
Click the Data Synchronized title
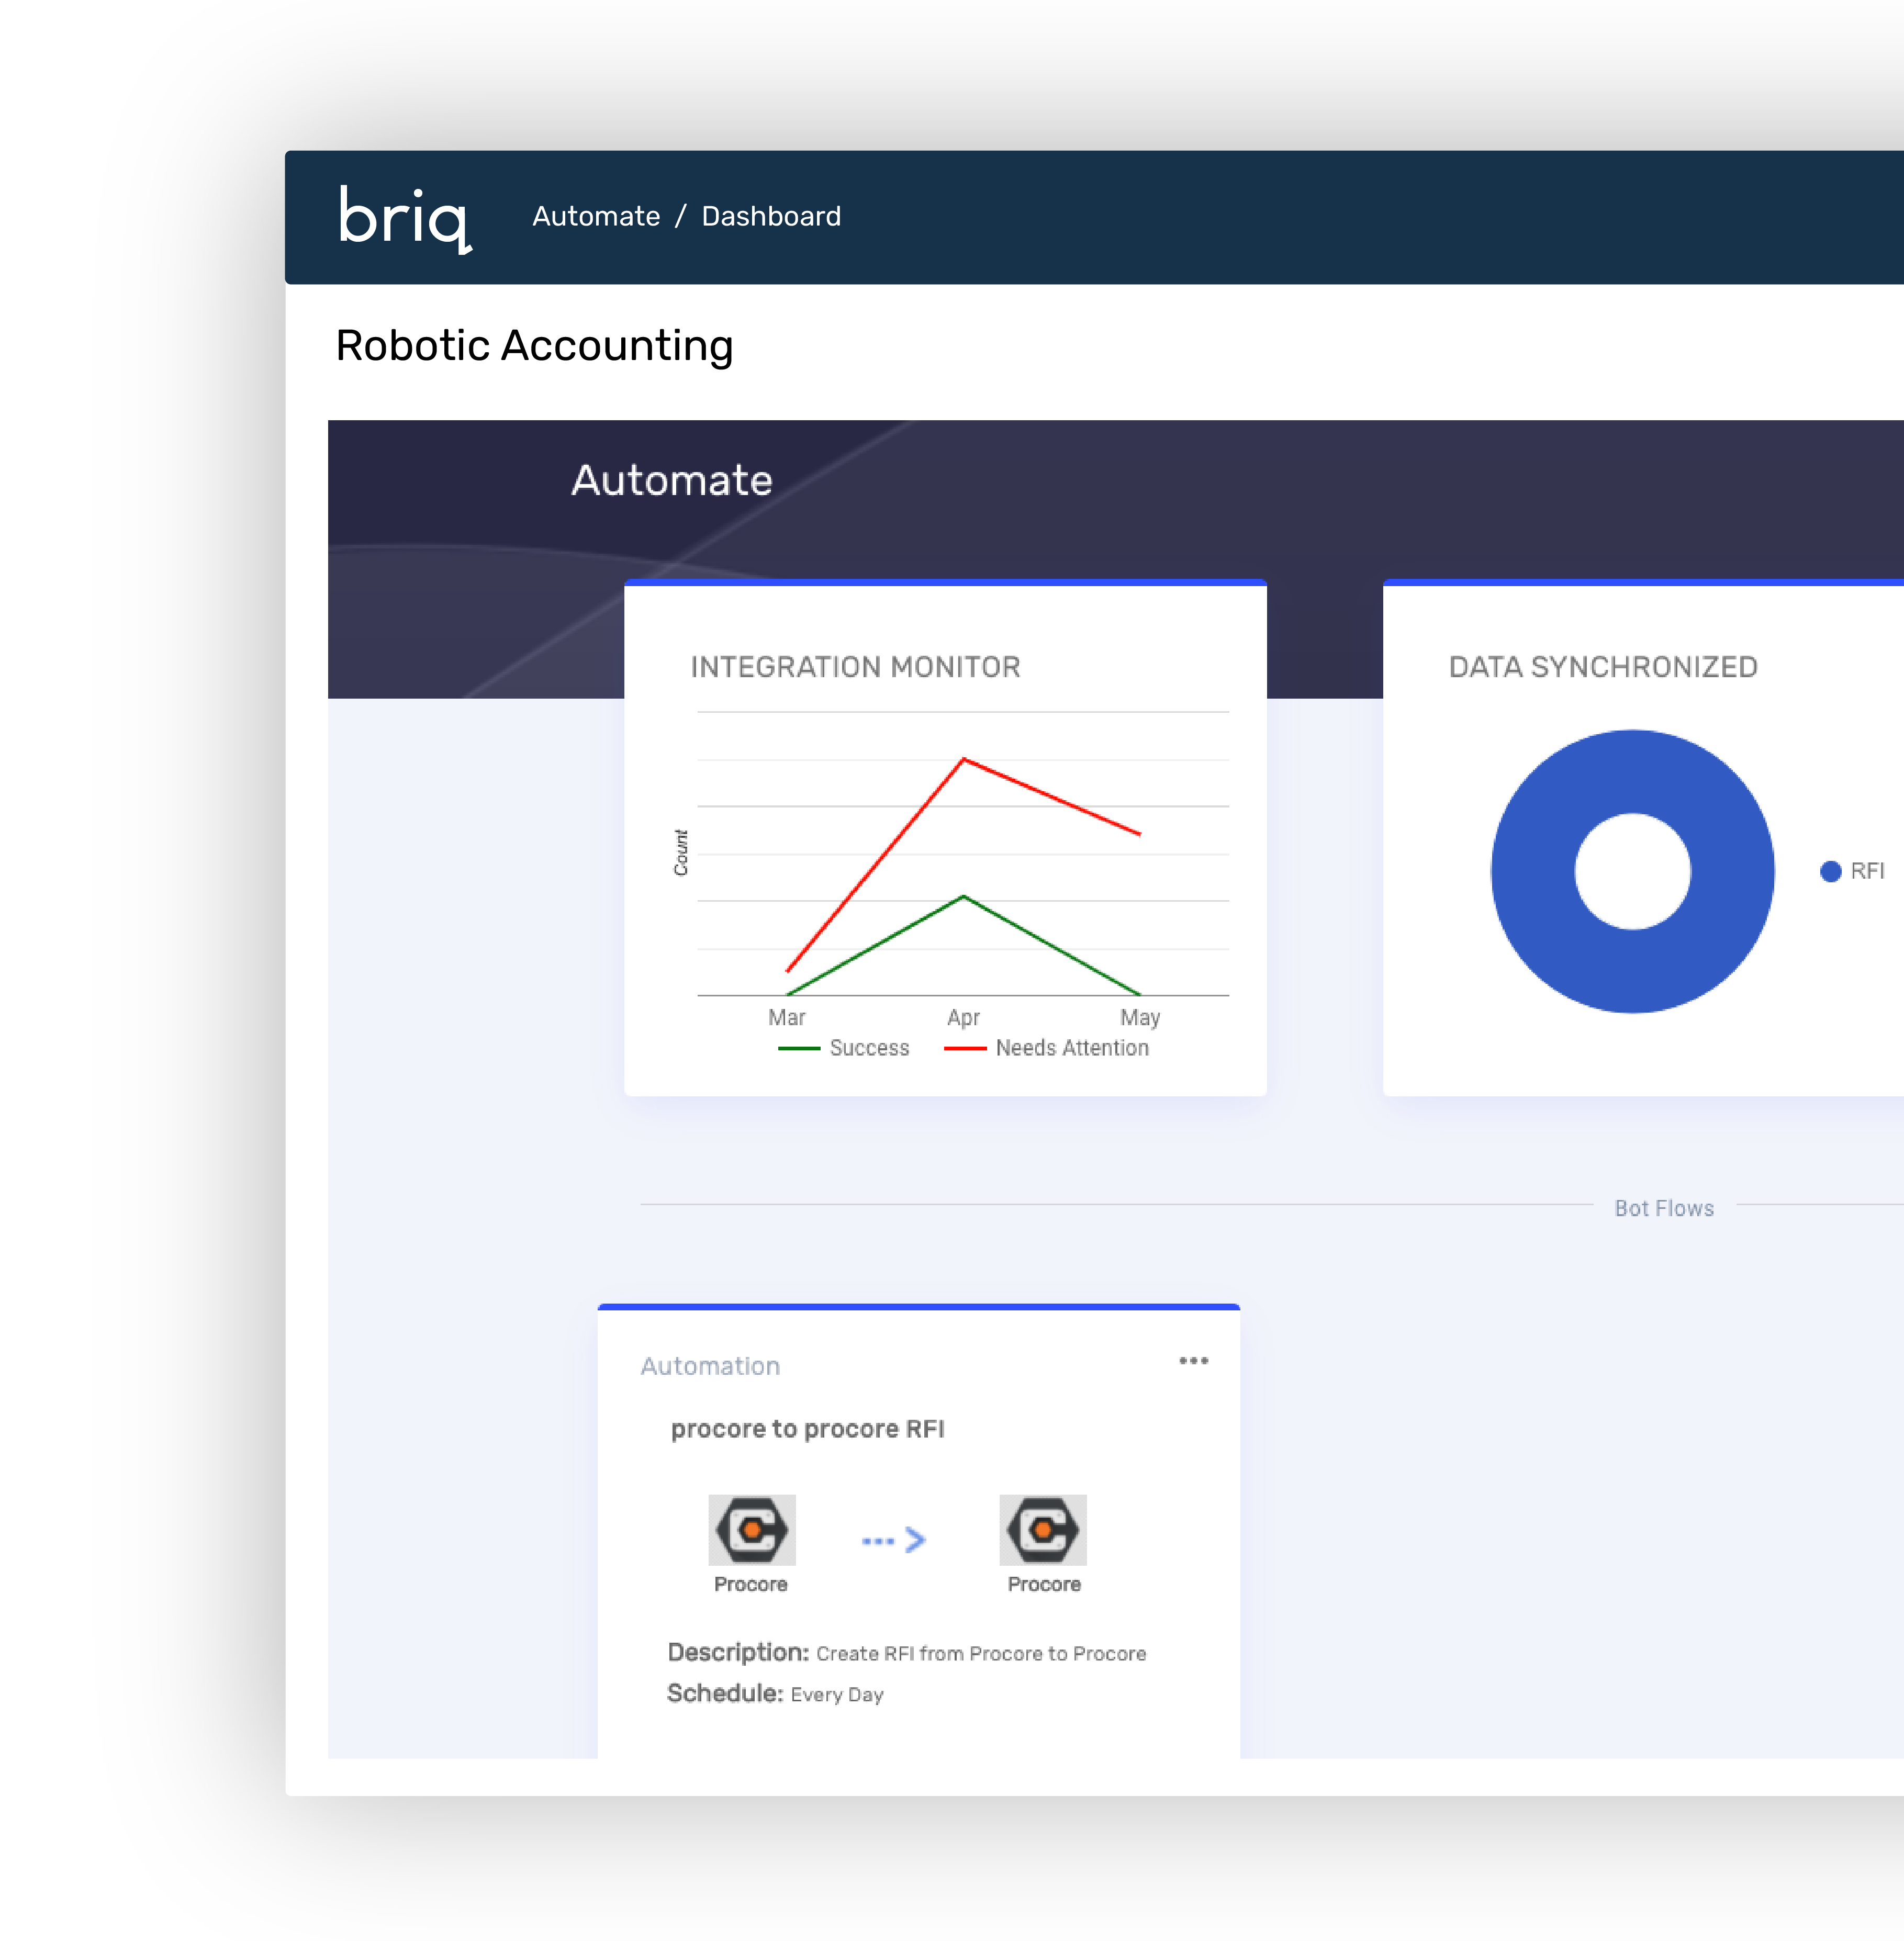(1603, 667)
